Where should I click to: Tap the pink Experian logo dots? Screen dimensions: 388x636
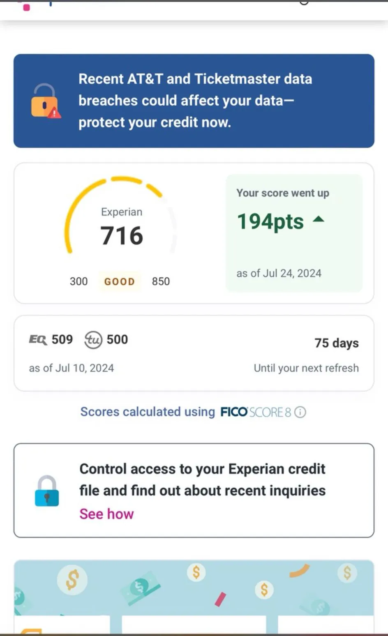(x=26, y=6)
